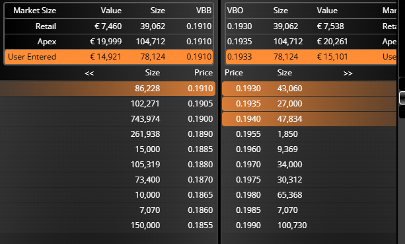Screen dimensions: 405x244
Task: Click bid size 743,974 at 0.1900
Action: point(145,119)
